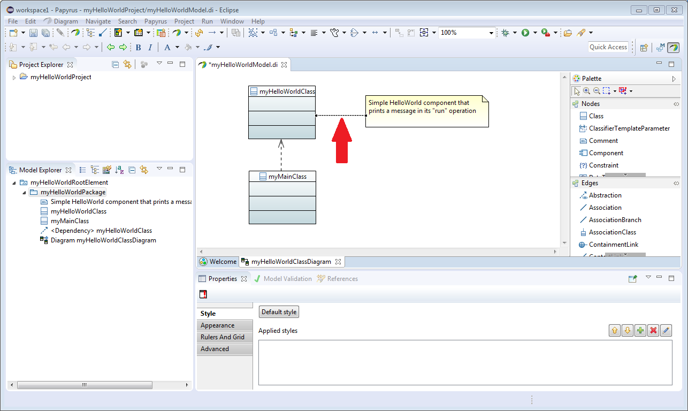Open the Window menu
688x411 pixels.
[x=232, y=21]
